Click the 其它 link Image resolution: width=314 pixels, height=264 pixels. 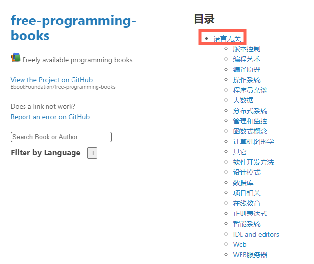tap(240, 152)
